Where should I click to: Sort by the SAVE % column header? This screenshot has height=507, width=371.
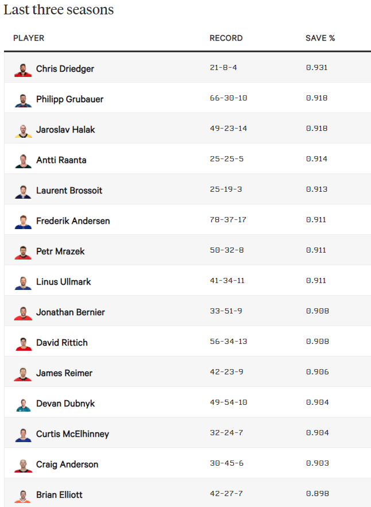click(x=320, y=38)
